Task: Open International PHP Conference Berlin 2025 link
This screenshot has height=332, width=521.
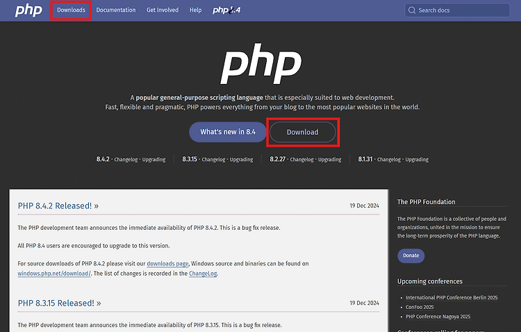Action: [452, 297]
